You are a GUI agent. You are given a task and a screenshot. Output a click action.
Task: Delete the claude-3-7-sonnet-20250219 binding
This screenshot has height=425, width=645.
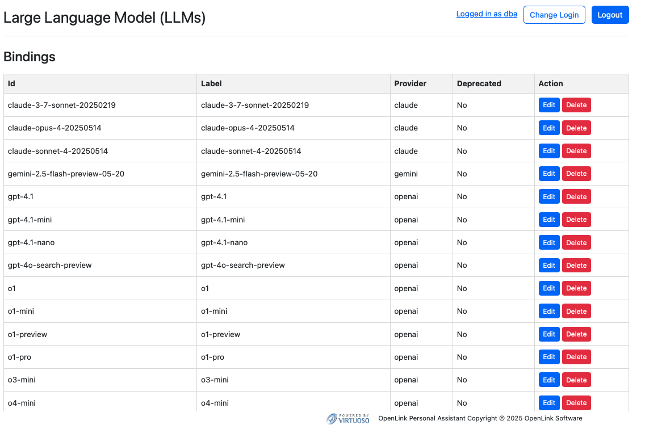(576, 105)
